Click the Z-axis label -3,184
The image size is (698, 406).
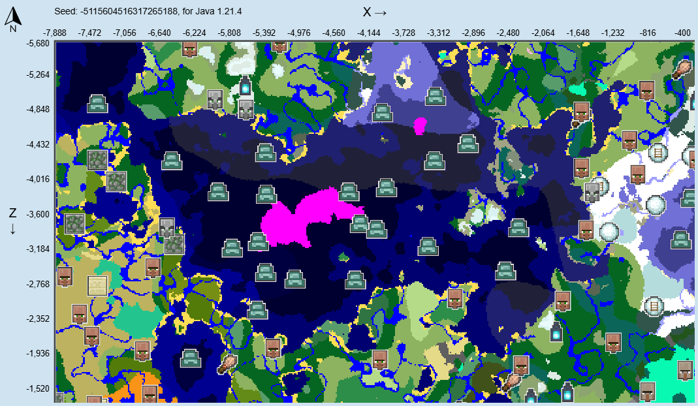[x=38, y=249]
